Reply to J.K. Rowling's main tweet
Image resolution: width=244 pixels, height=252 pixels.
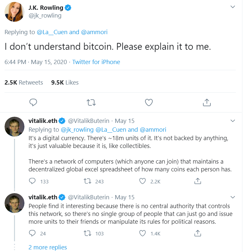click(33, 103)
